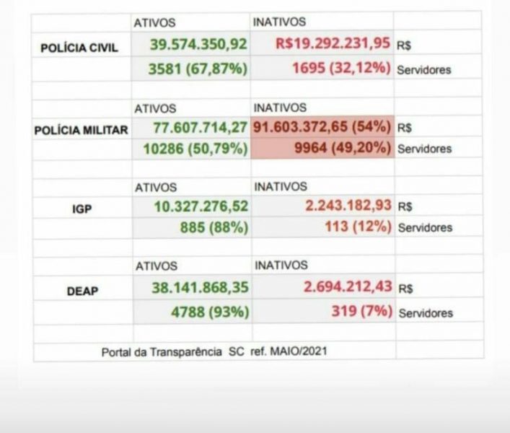Select the 1695 (32,12%) inactive cell
The image size is (510, 433).
[322, 67]
